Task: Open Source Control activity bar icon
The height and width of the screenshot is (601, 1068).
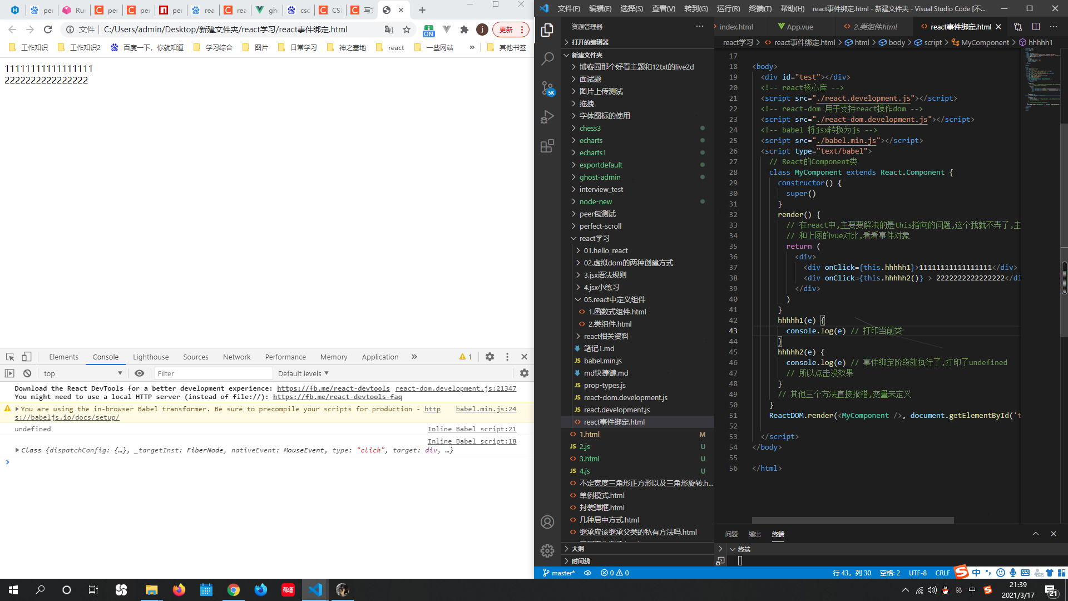Action: tap(547, 88)
